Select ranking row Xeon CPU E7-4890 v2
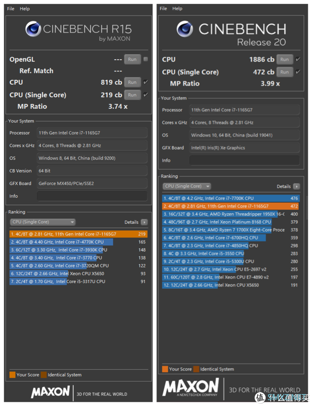This screenshot has height=406, width=312. (x=231, y=277)
